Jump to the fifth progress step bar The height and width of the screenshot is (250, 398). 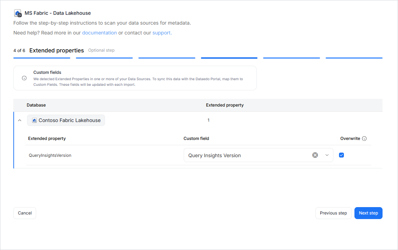pyautogui.click(x=292, y=58)
